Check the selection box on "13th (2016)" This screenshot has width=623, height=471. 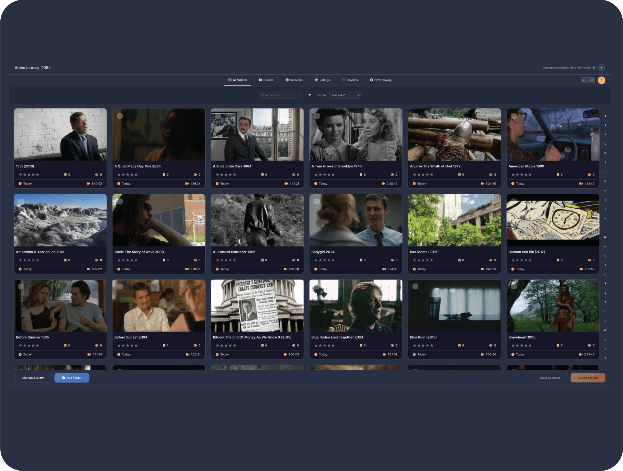[21, 116]
